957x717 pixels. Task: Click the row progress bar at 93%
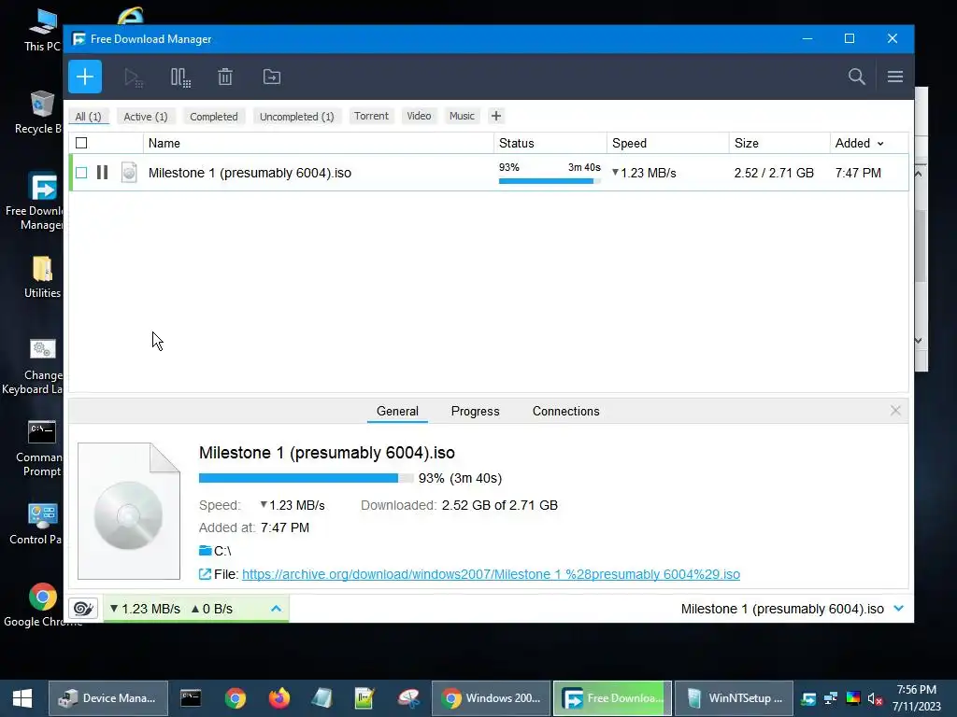click(550, 181)
